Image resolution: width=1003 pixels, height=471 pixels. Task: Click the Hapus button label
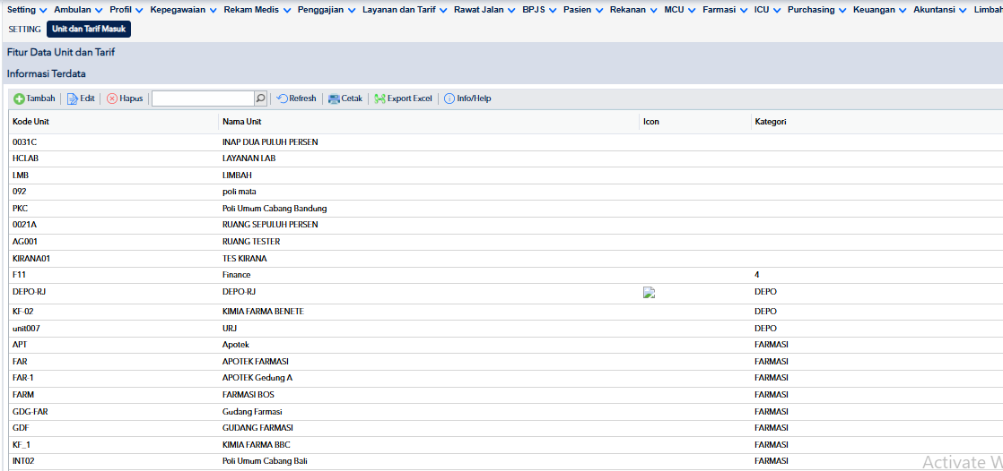click(131, 98)
